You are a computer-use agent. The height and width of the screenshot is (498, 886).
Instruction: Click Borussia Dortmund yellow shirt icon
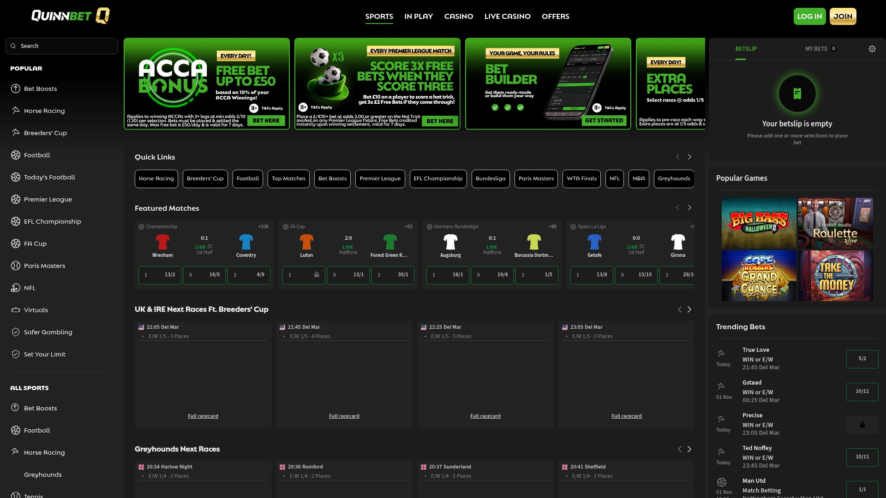point(534,242)
